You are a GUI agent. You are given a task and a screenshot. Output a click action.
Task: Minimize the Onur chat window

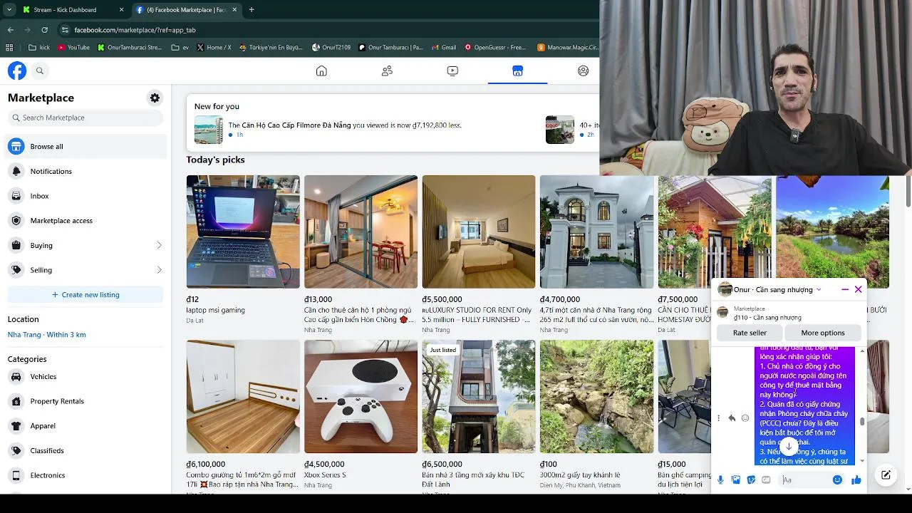[845, 289]
